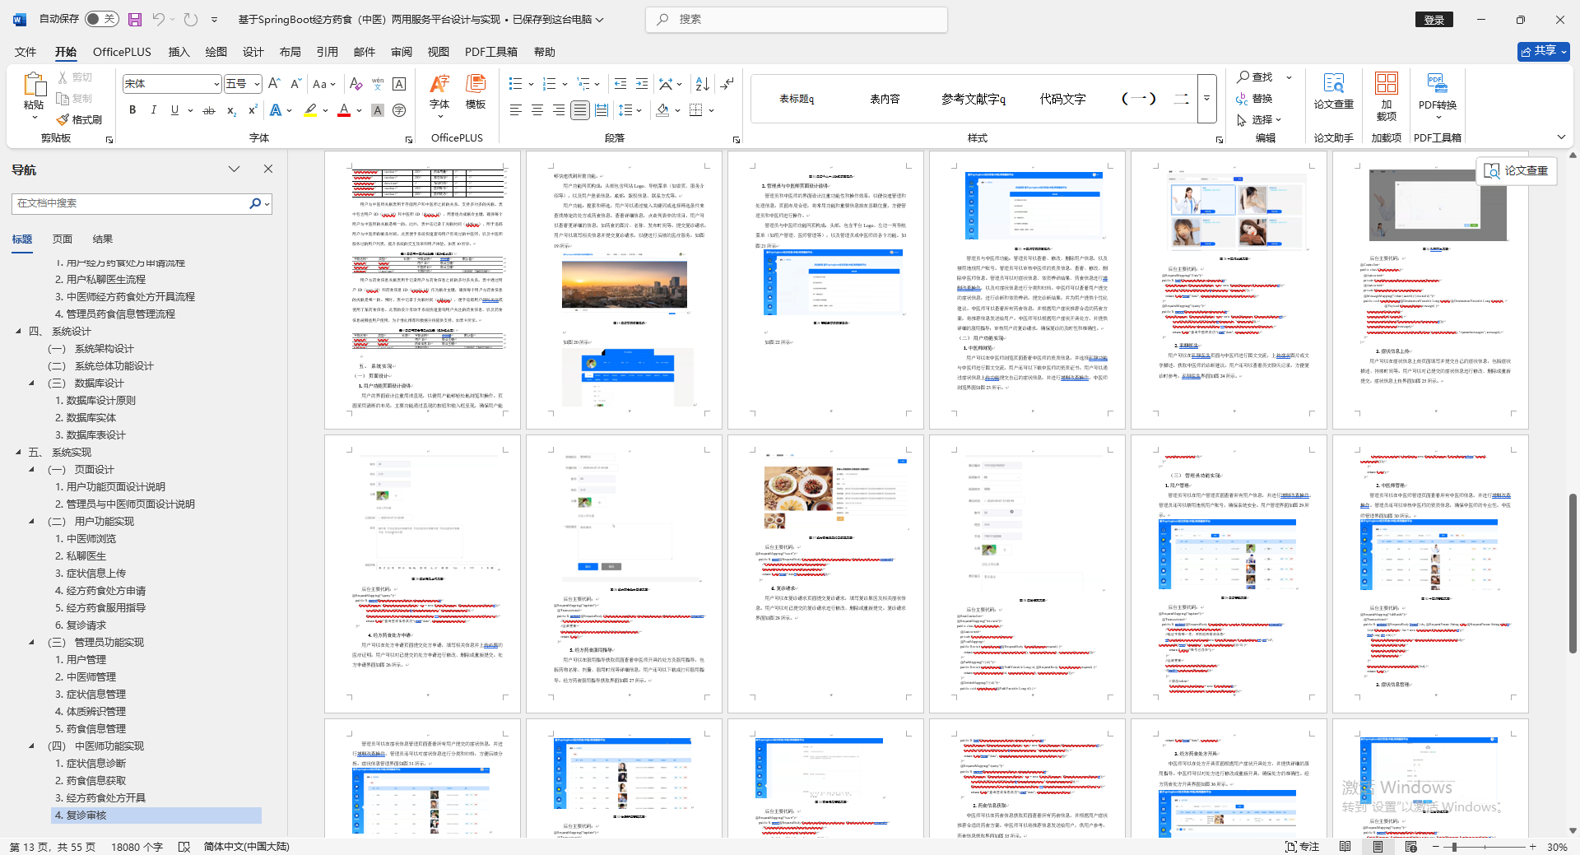This screenshot has height=855, width=1580.
Task: Align paragraph text to the right
Action: pyautogui.click(x=559, y=110)
